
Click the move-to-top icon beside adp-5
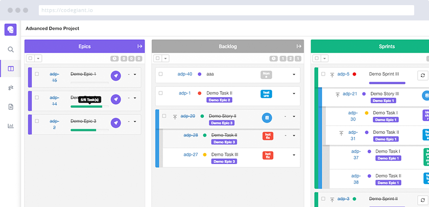point(332,75)
